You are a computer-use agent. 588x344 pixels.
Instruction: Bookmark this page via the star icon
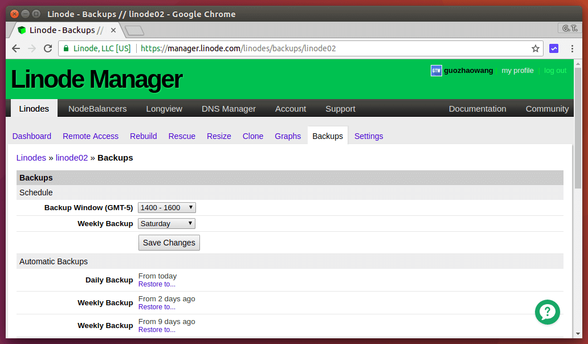[x=536, y=48]
